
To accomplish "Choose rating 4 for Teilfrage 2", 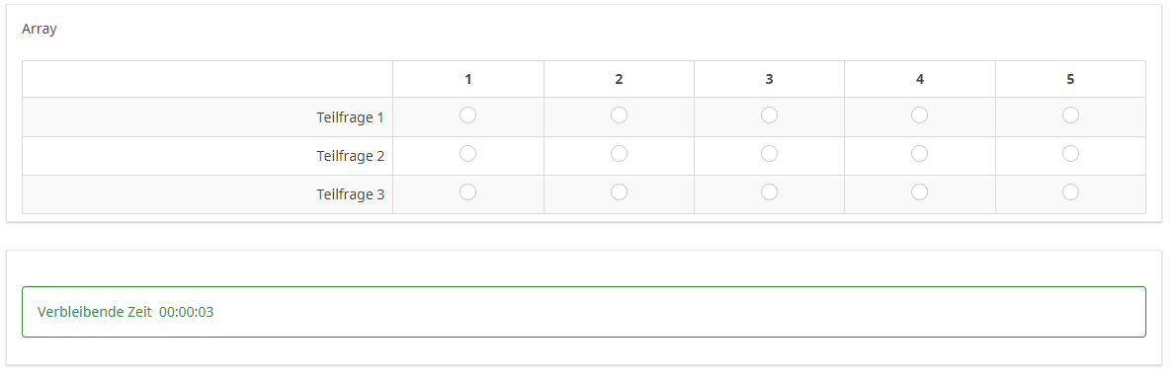I will pyautogui.click(x=919, y=153).
